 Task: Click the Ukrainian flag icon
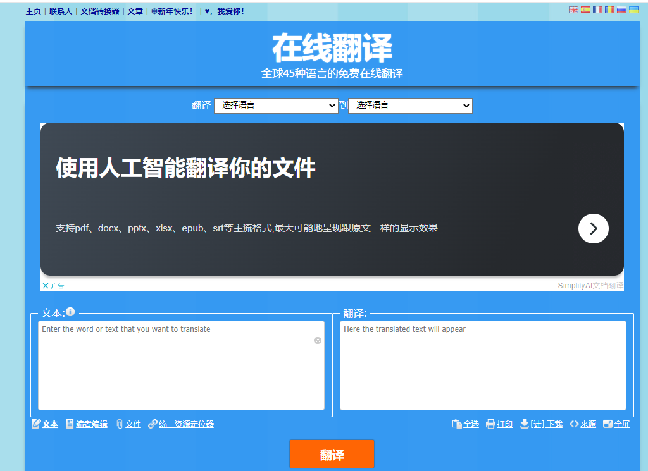(633, 10)
